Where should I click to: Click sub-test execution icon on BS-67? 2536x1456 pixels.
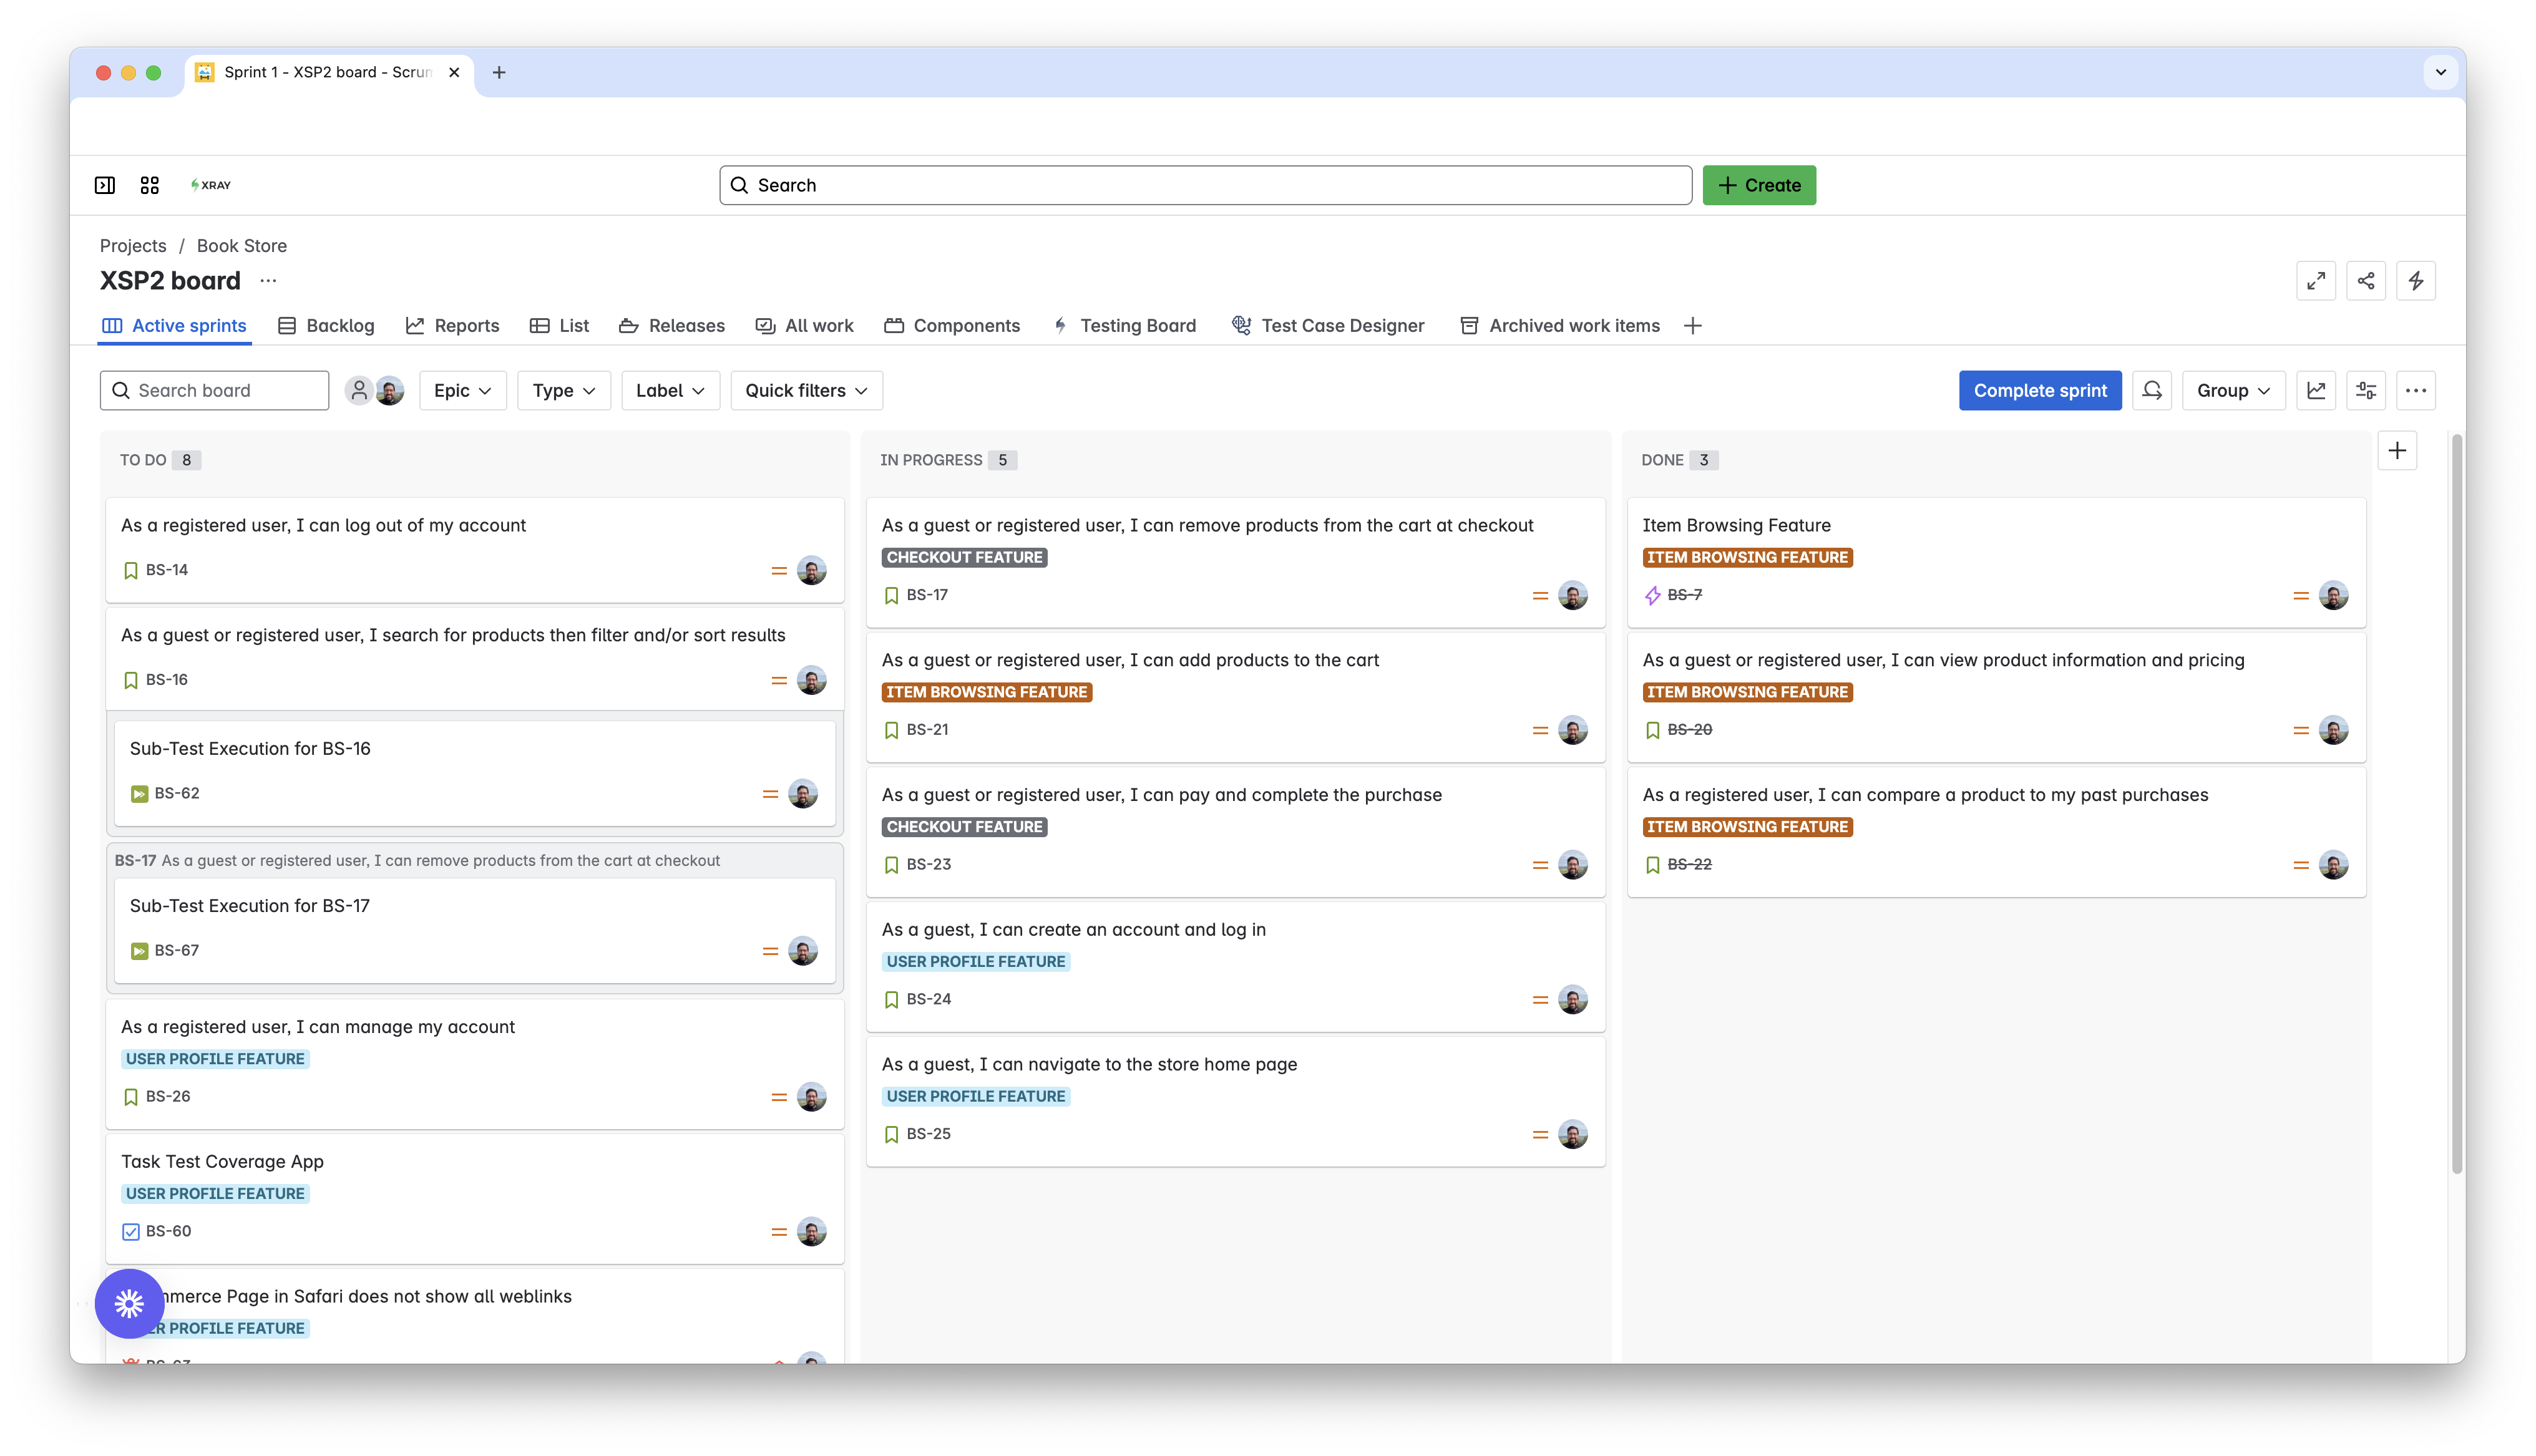pos(139,951)
